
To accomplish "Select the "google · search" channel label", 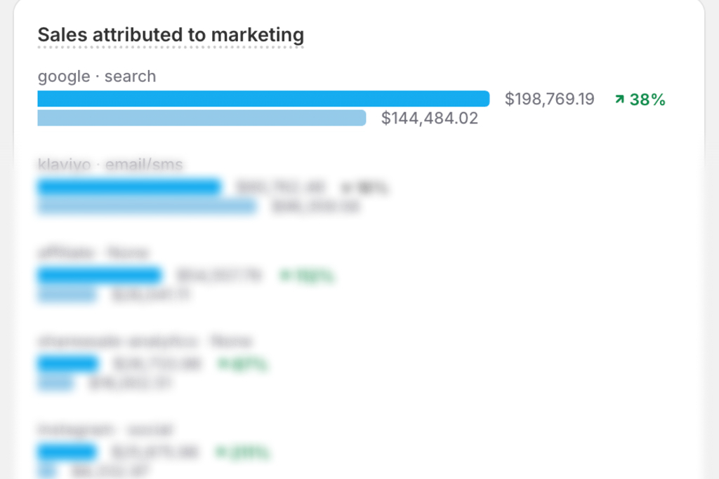I will pyautogui.click(x=97, y=76).
